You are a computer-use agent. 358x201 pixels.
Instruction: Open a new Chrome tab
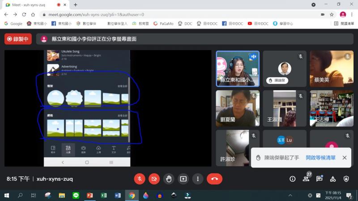pyautogui.click(x=75, y=4)
